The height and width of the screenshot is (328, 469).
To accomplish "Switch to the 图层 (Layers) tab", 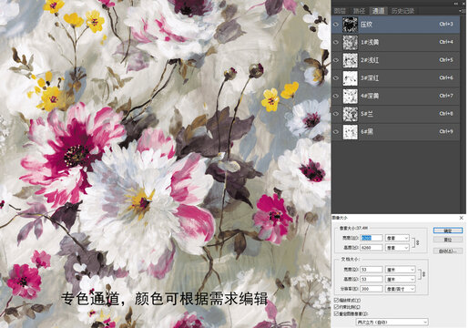I will 340,11.
